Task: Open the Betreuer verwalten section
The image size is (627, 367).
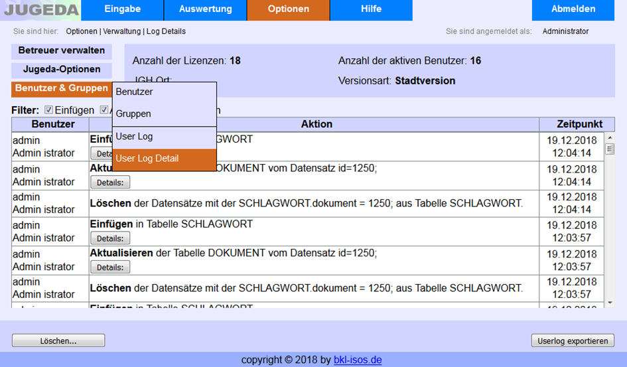Action: (62, 50)
